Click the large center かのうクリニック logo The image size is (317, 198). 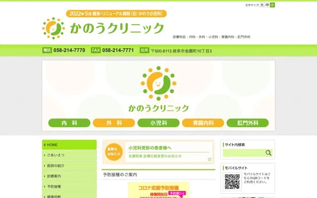[158, 89]
